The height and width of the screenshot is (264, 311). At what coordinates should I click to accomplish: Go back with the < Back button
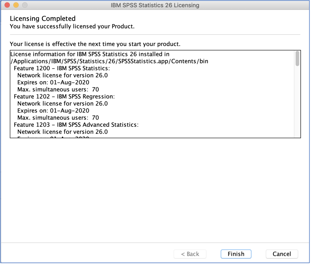191,254
